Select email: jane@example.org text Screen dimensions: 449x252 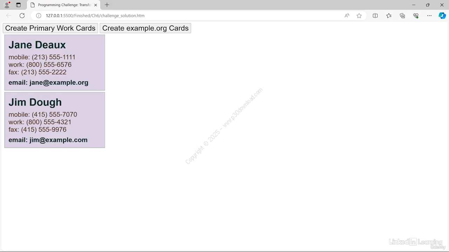[48, 83]
